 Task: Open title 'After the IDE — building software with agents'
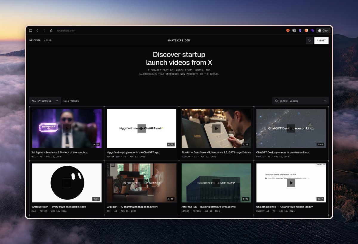(x=209, y=207)
